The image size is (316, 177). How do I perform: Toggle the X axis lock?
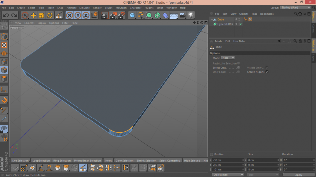69,15
